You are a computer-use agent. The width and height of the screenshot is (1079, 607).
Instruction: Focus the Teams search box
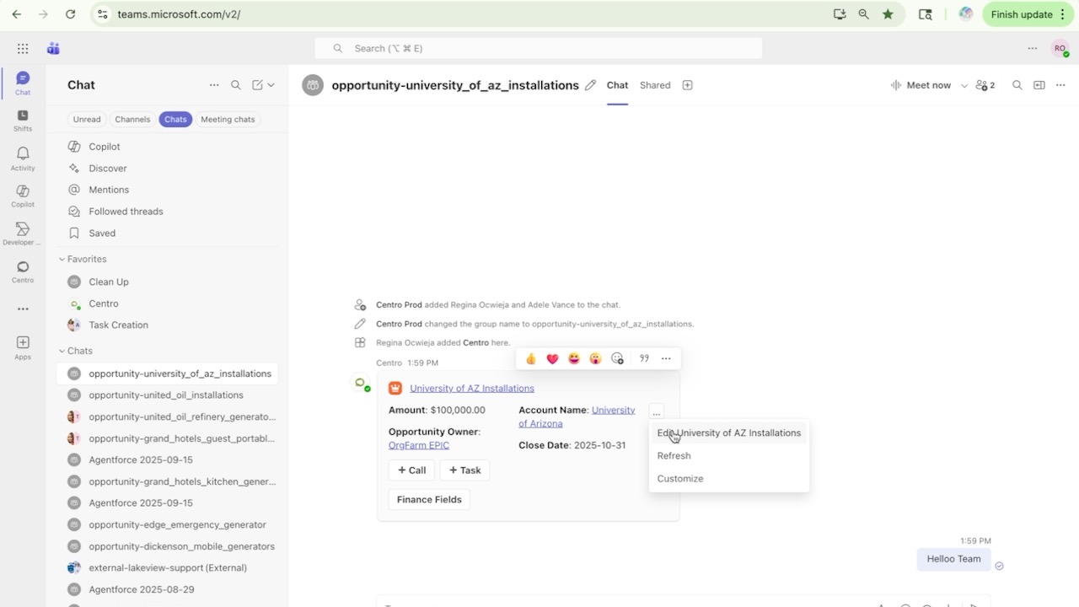coord(539,49)
